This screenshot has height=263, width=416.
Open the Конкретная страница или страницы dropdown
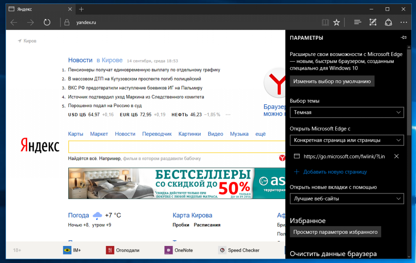pos(347,140)
